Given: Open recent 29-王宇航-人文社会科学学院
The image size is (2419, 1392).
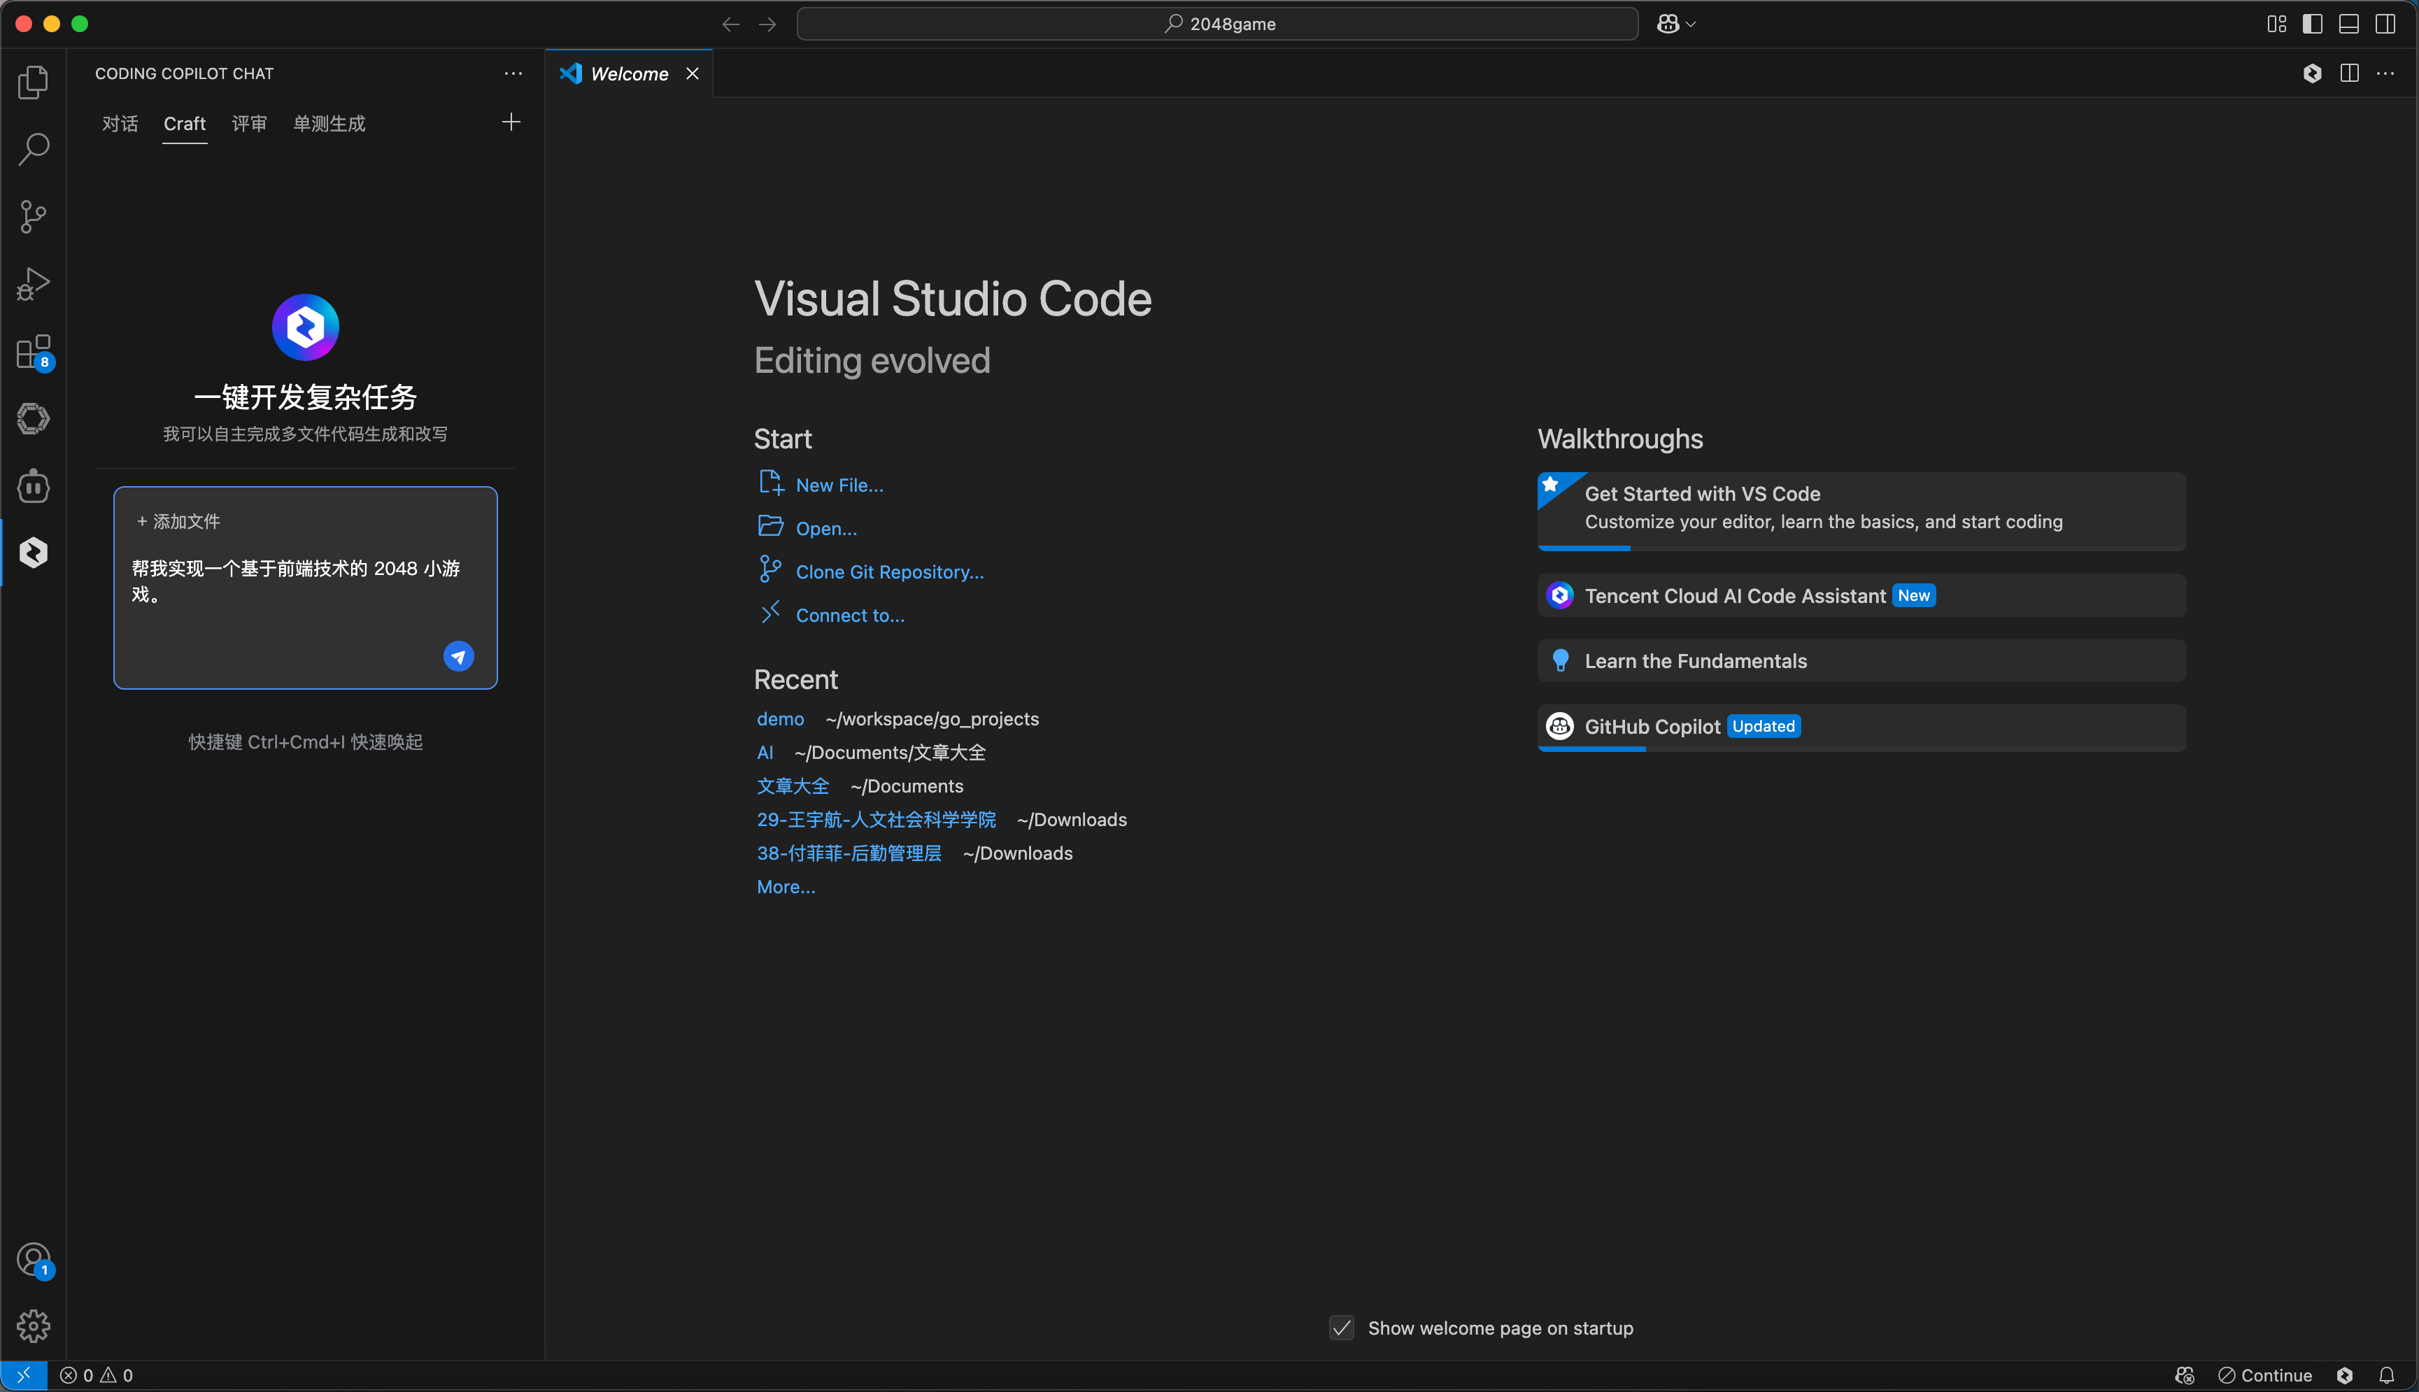Looking at the screenshot, I should click(x=876, y=819).
